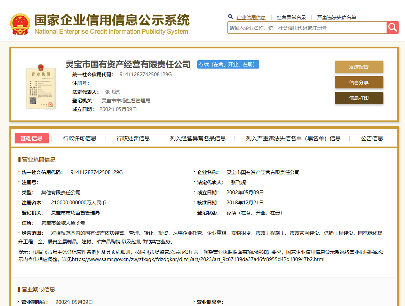This screenshot has width=405, height=306.
Task: Open the business license thumbnail image
Action: [41, 87]
